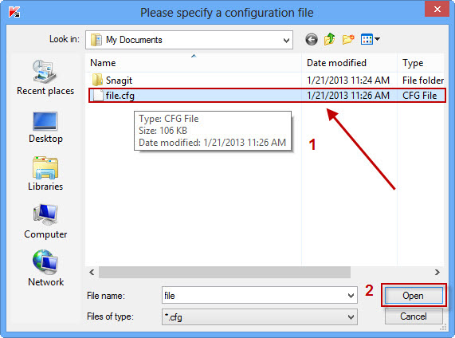Create a new folder
This screenshot has width=455, height=338.
348,39
